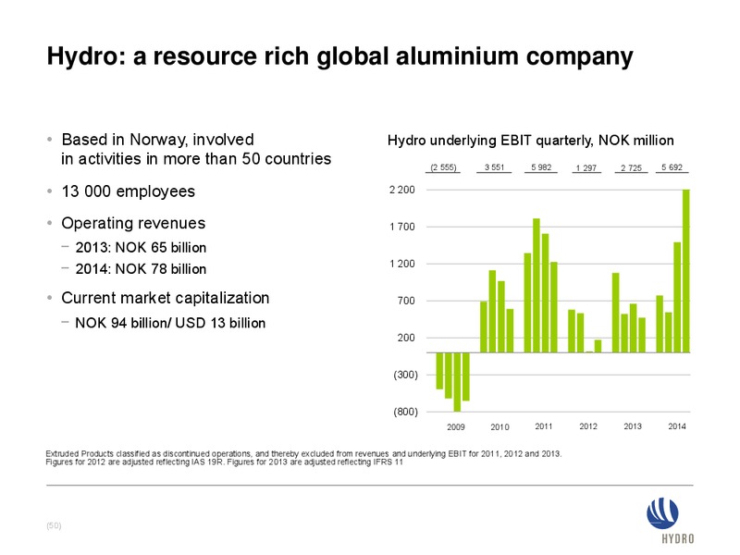Click the footnote line about IAS 19R adjustments
Screen dimensions: 740x555
[224, 462]
